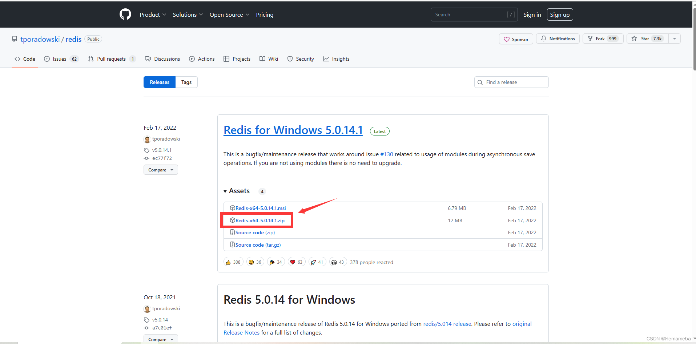Open the Issues tab
Viewport: 696px width, 344px height.
[x=61, y=59]
